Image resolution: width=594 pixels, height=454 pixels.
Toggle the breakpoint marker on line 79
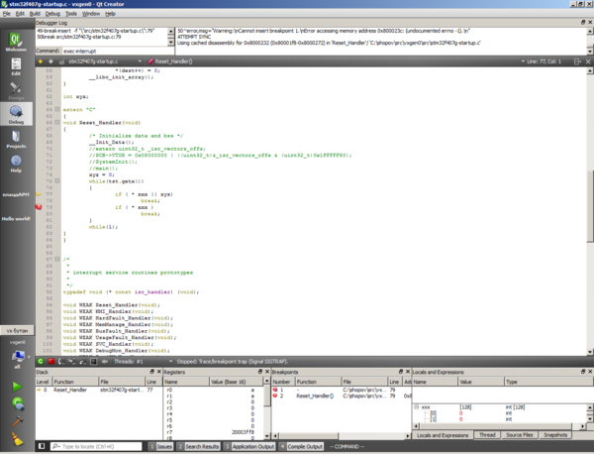tap(39, 207)
